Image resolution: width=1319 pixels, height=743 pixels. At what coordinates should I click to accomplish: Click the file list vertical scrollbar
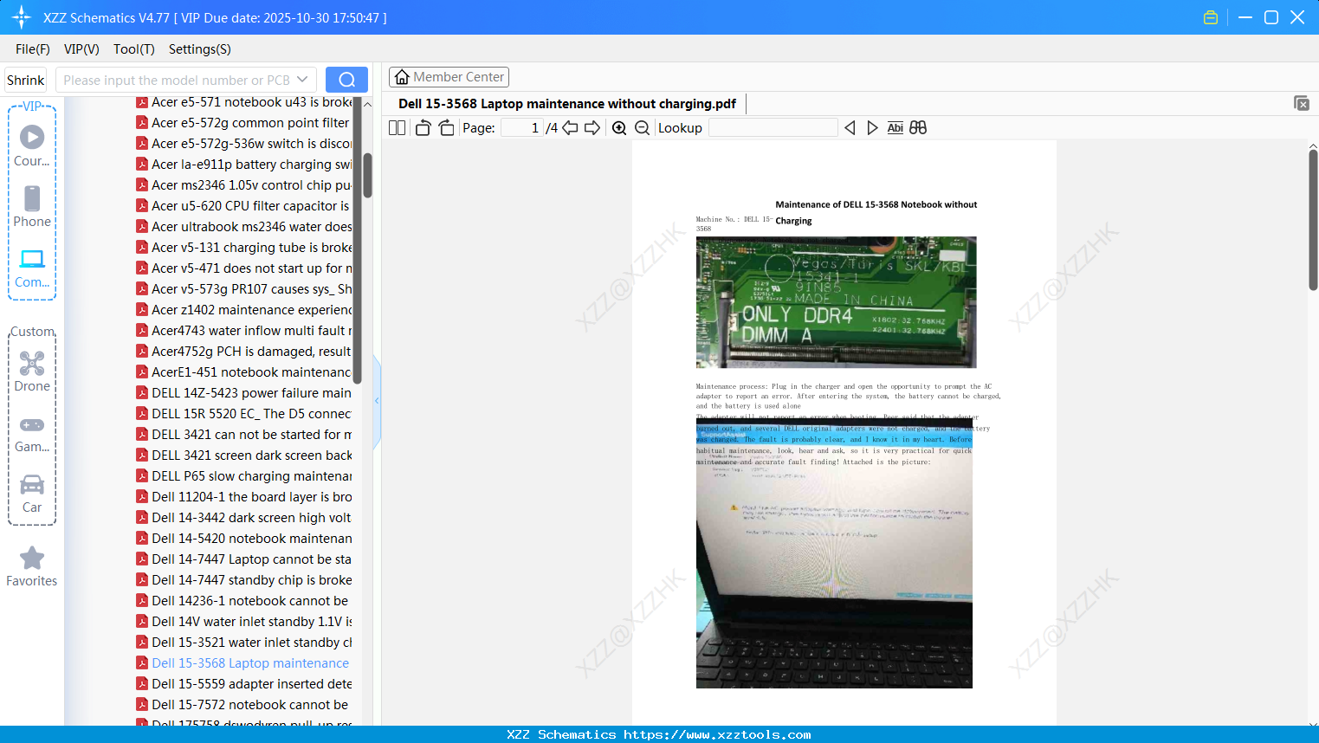point(367,176)
